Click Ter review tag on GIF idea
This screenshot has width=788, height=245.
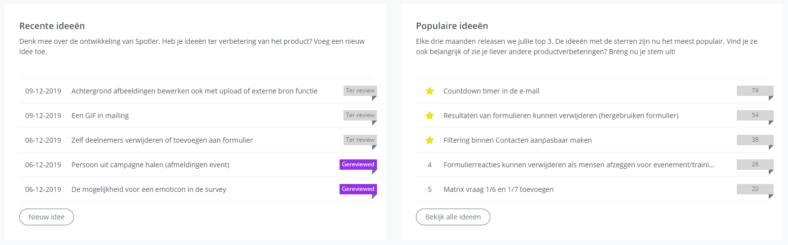(x=360, y=115)
